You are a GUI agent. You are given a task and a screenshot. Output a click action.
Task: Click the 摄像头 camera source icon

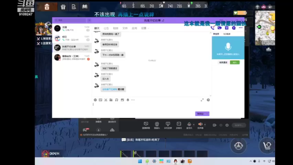click(x=157, y=125)
